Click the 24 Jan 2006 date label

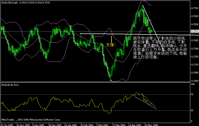click(x=70, y=125)
